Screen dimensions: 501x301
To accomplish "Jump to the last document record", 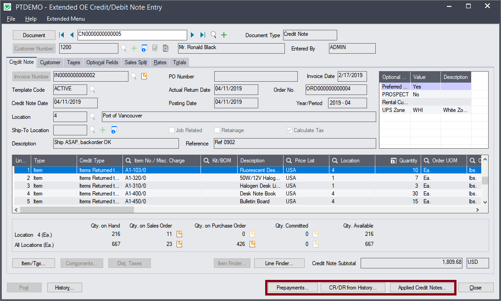I will tap(203, 35).
